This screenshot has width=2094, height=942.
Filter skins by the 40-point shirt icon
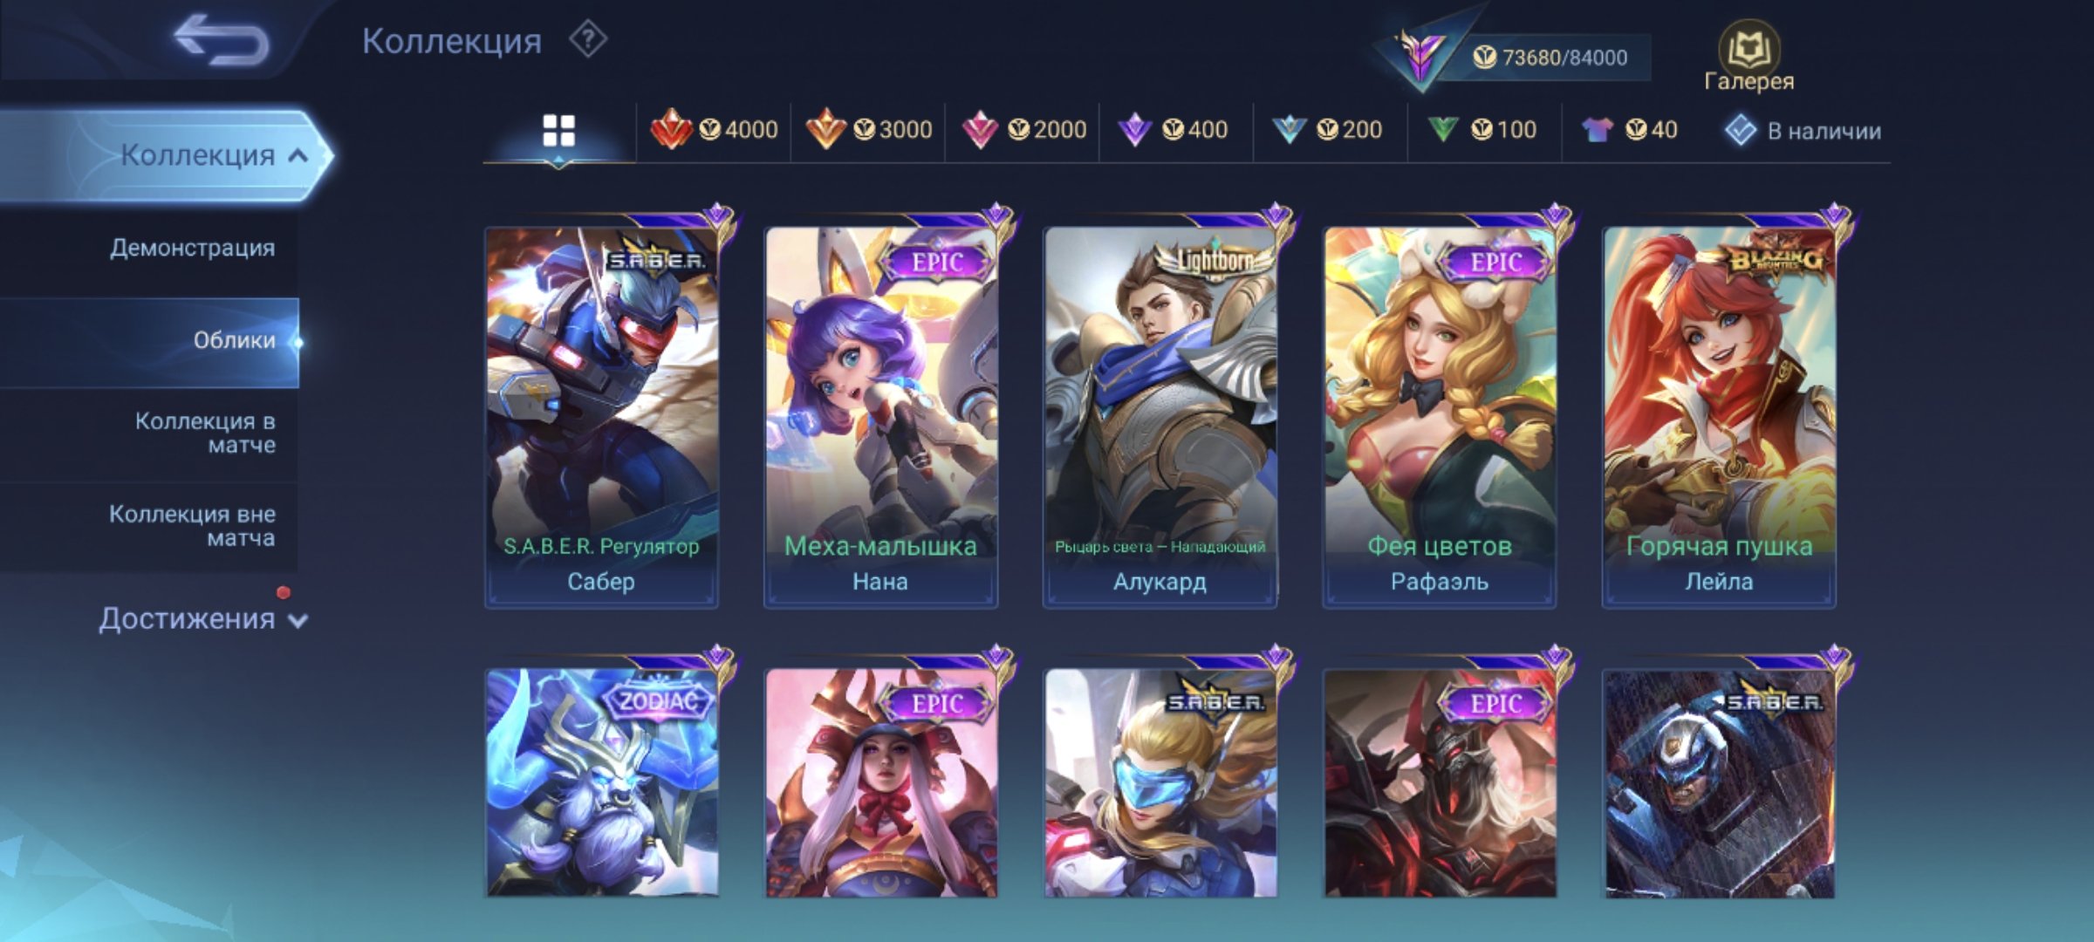(x=1630, y=130)
